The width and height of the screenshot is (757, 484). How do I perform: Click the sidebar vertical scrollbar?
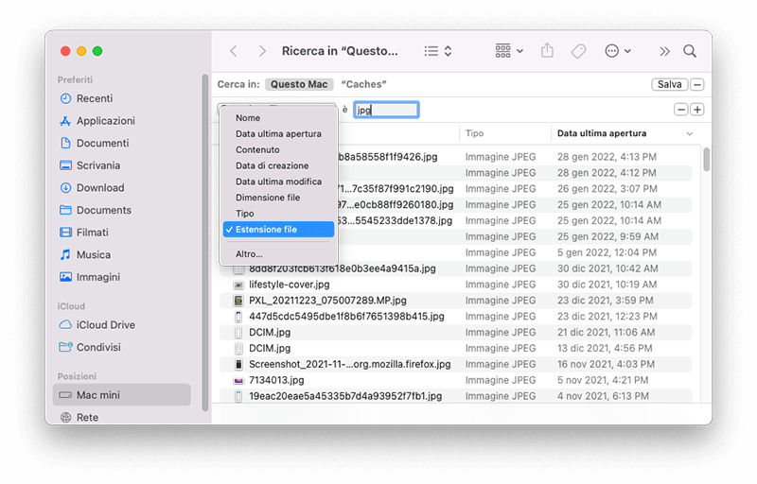pyautogui.click(x=204, y=243)
